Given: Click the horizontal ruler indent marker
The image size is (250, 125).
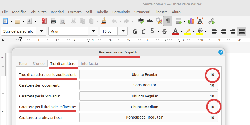Looking at the screenshot, I should 20,40.
